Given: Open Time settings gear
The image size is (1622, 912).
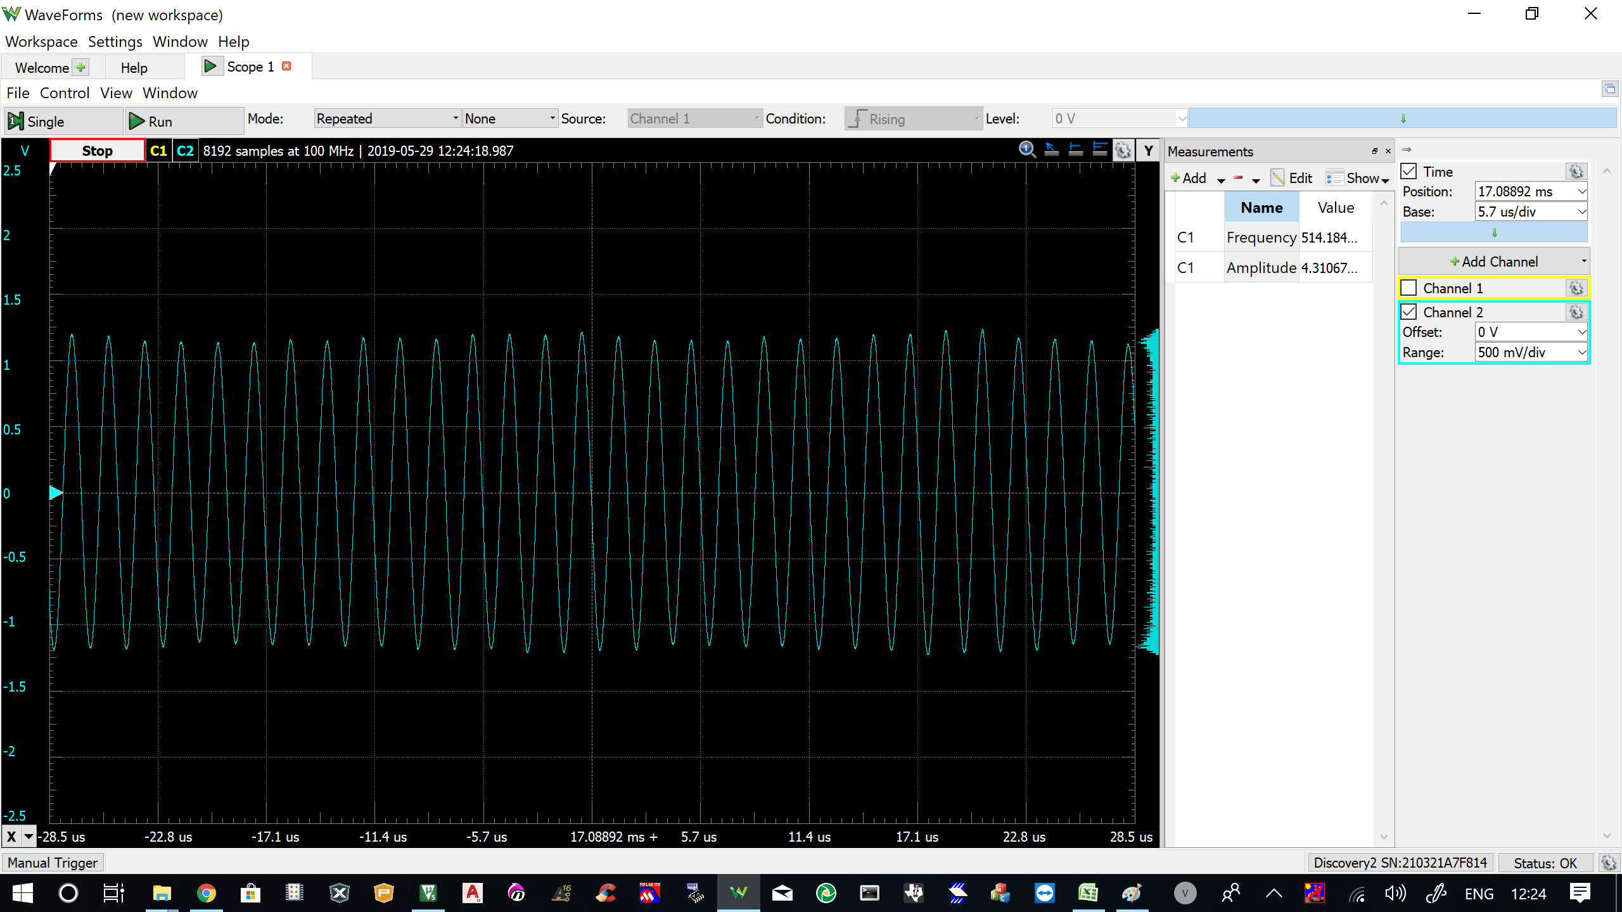Looking at the screenshot, I should coord(1576,172).
